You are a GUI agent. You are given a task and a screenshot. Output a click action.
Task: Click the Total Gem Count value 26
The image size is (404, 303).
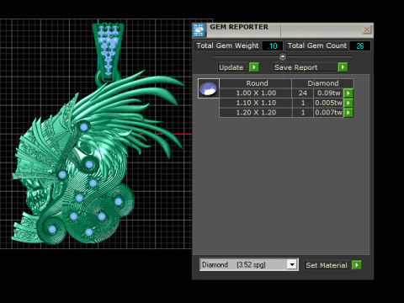tap(360, 45)
